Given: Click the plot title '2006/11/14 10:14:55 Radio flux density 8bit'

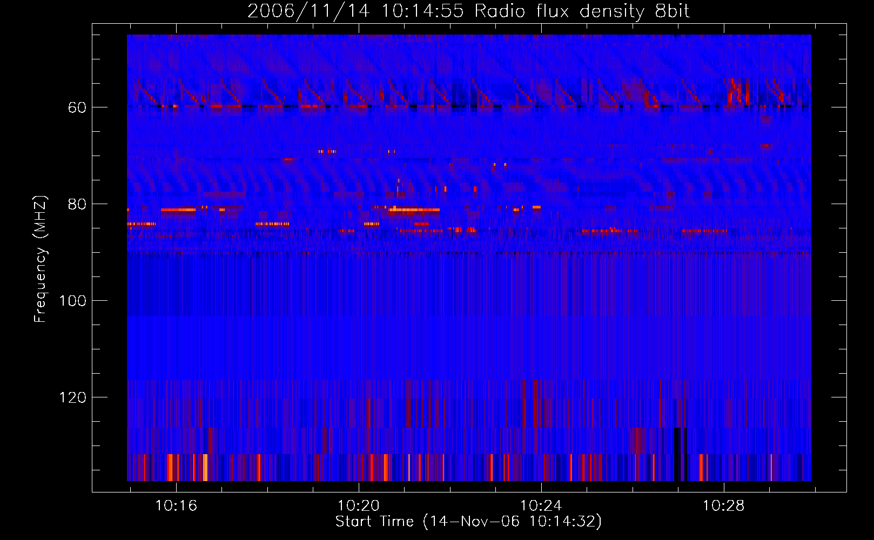Looking at the screenshot, I should [468, 11].
